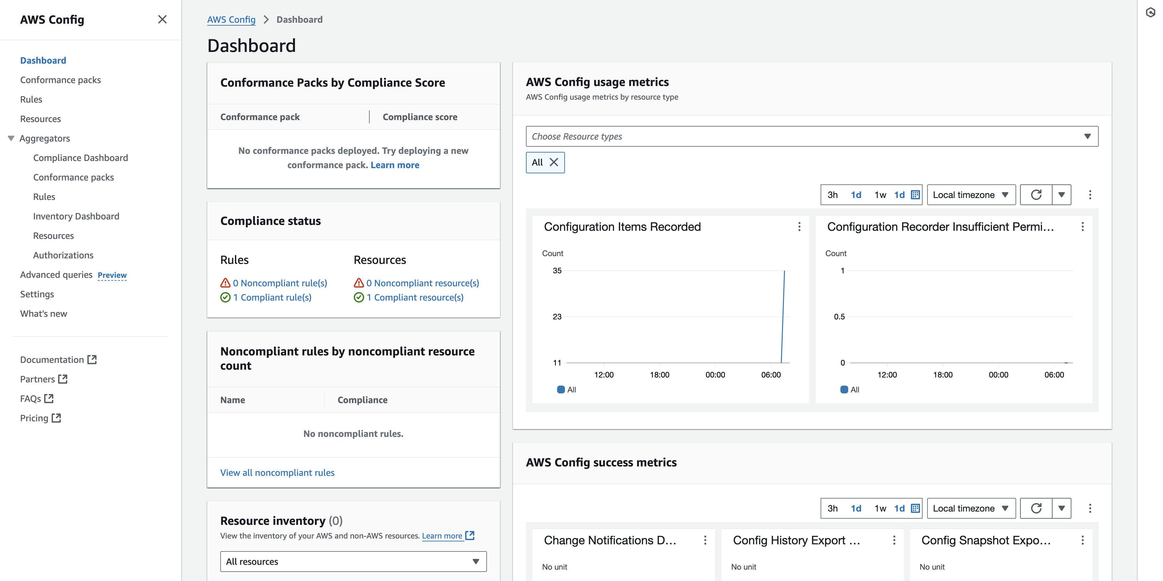Open top-level Rules in sidebar
This screenshot has height=581, width=1163.
[31, 99]
